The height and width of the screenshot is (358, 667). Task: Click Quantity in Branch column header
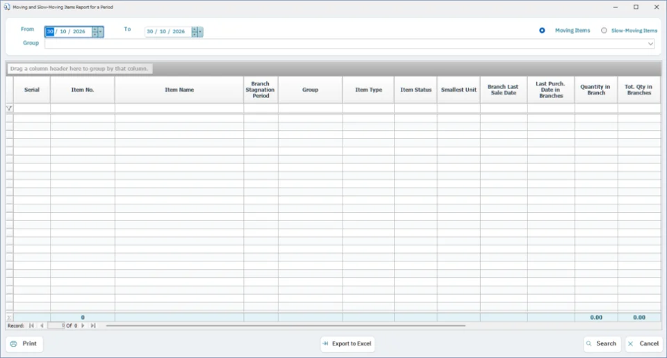click(x=596, y=90)
